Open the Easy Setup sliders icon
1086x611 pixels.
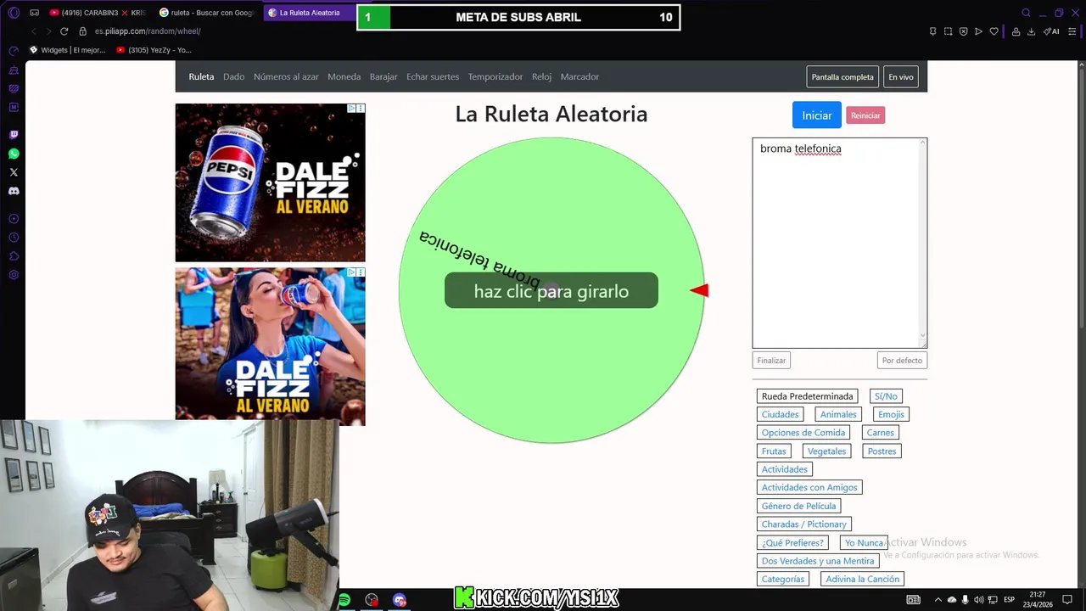(1072, 31)
